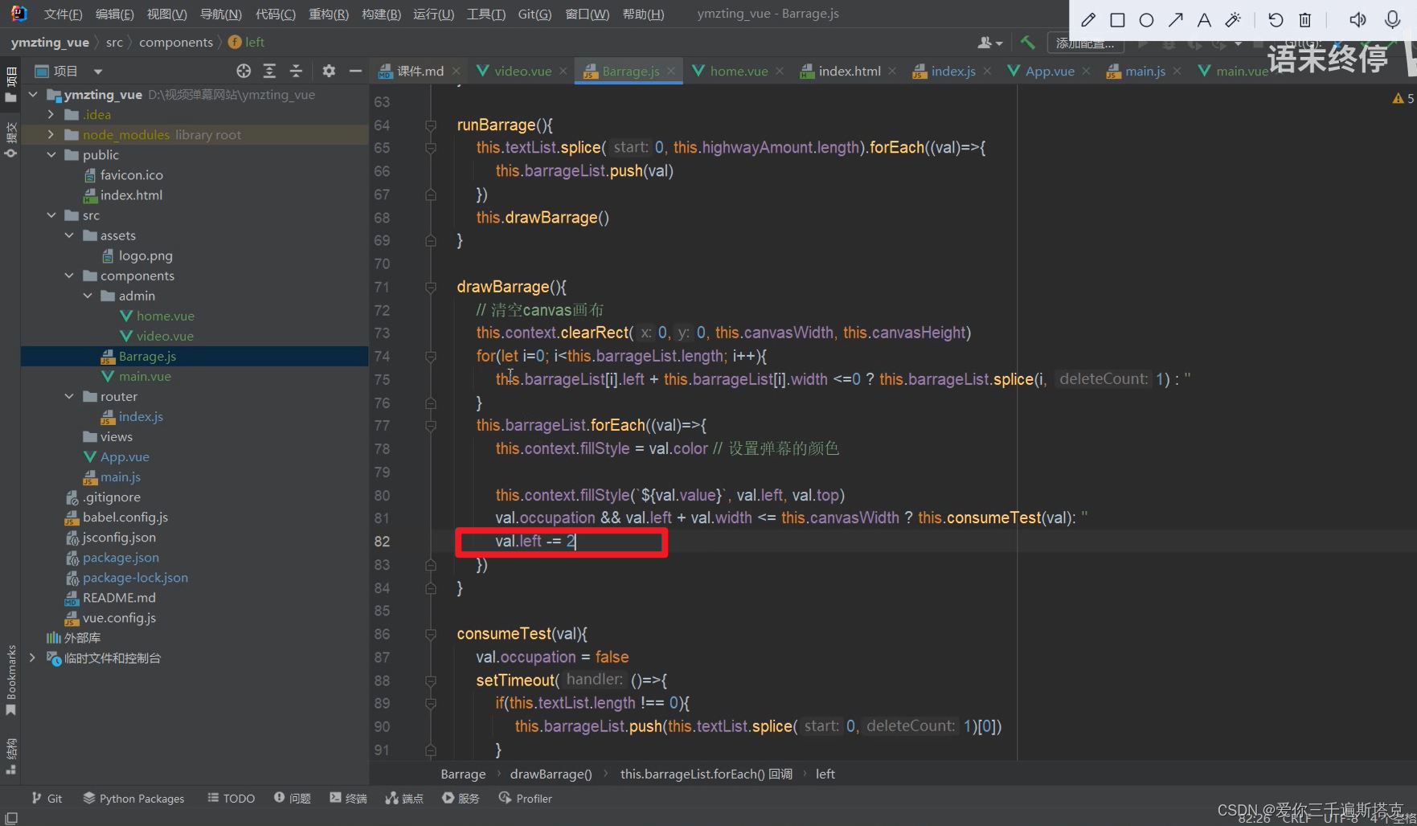The width and height of the screenshot is (1417, 826).
Task: Collapse the public folder
Action: [51, 155]
